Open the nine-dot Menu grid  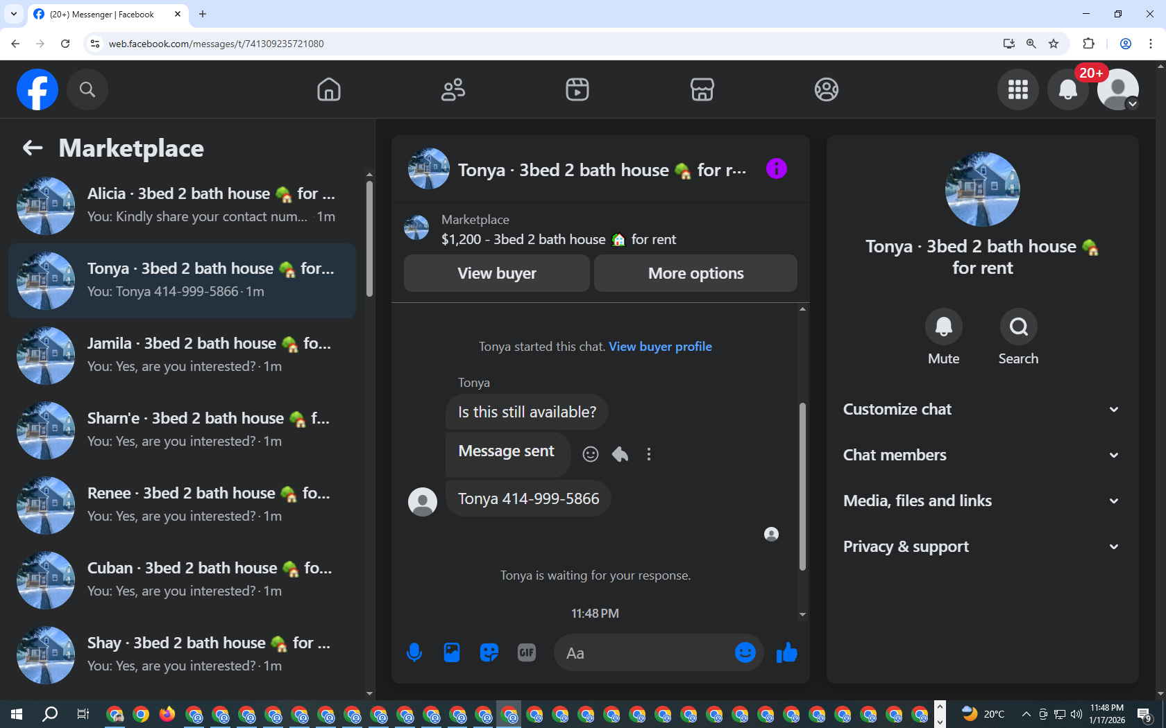pos(1018,89)
